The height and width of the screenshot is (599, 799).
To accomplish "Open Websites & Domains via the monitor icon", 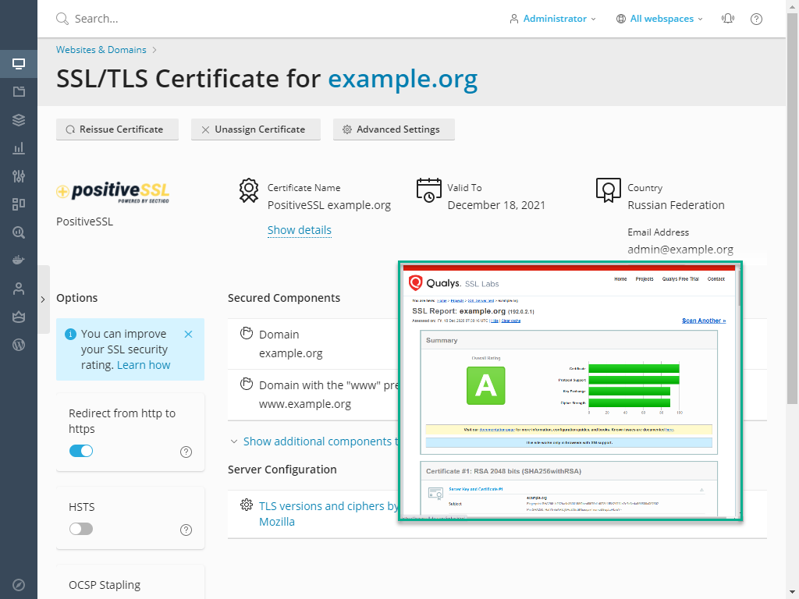I will tap(19, 64).
